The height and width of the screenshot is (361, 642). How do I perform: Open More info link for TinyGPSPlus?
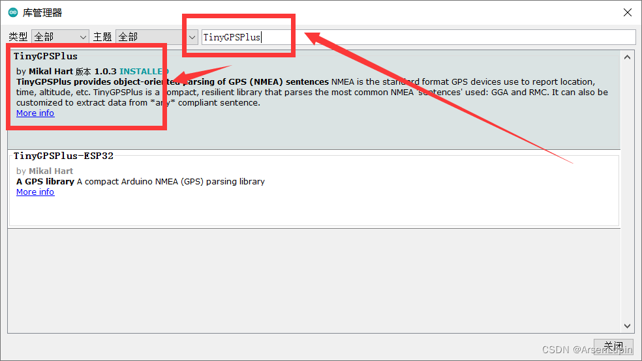(35, 113)
